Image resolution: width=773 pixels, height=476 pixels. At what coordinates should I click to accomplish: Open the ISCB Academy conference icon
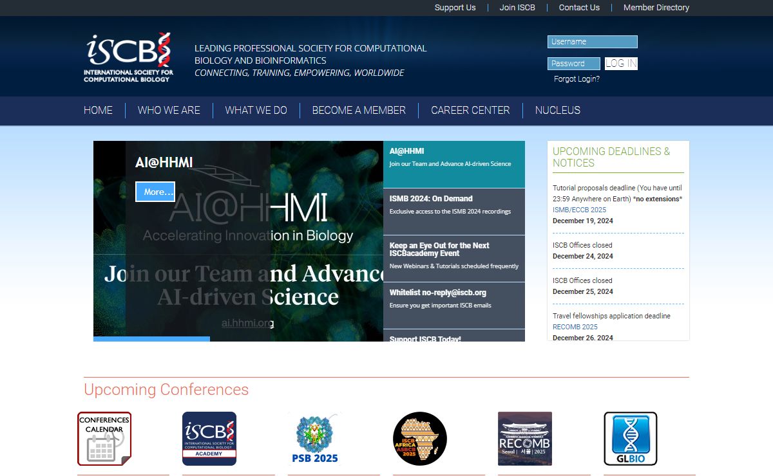coord(209,439)
